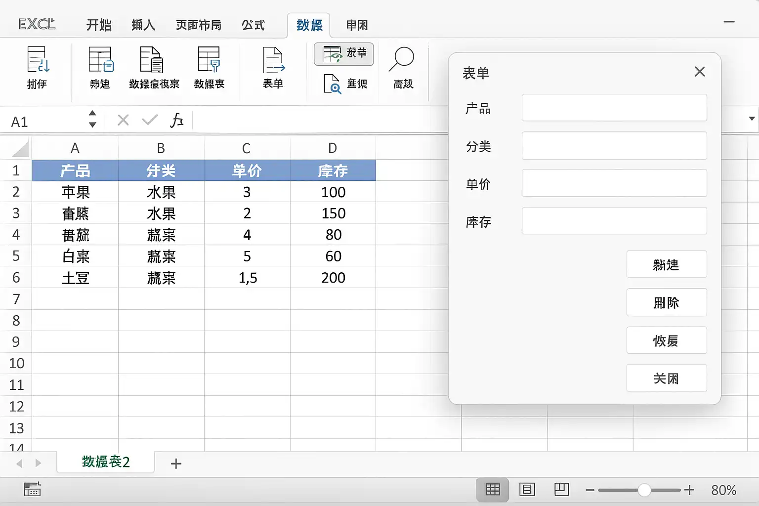Click the document preview icon with magnifier
Screen dimensions: 759x506
pyautogui.click(x=332, y=84)
